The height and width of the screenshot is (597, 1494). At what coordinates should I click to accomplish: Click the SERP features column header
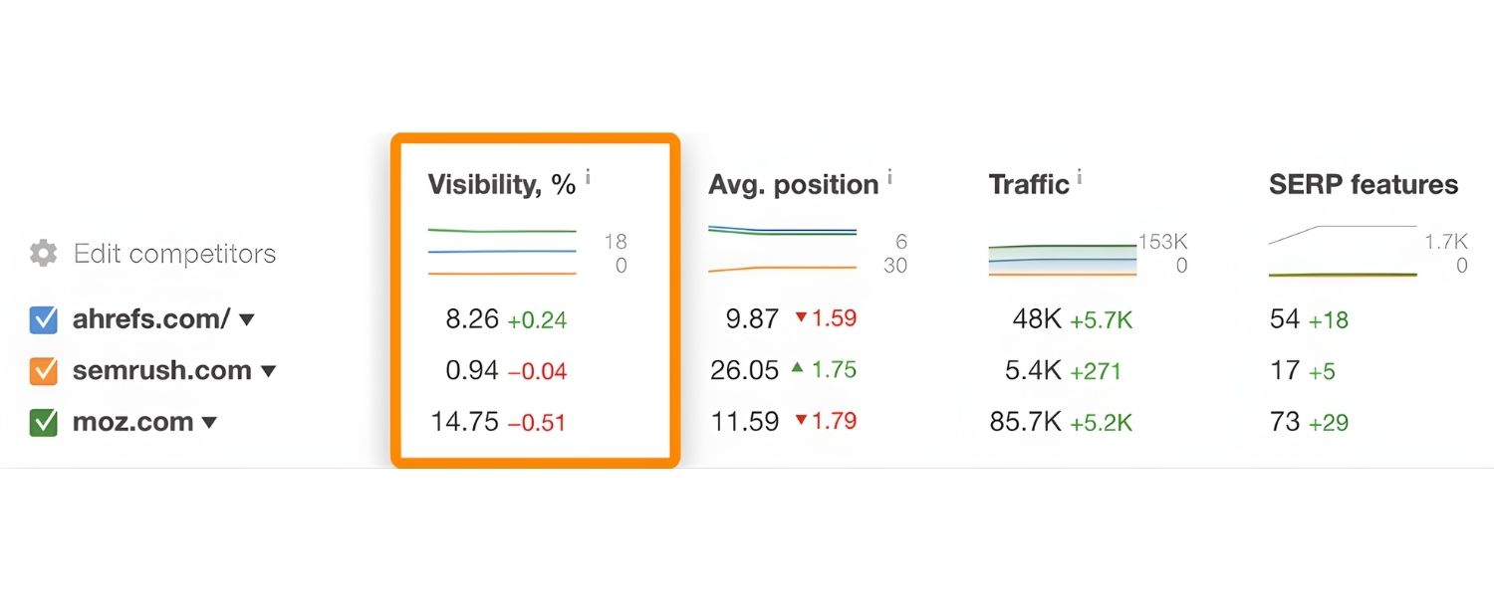[1363, 185]
